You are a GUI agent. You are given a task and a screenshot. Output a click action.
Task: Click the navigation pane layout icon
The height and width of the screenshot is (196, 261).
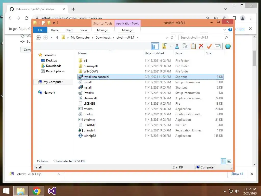pyautogui.click(x=155, y=46)
